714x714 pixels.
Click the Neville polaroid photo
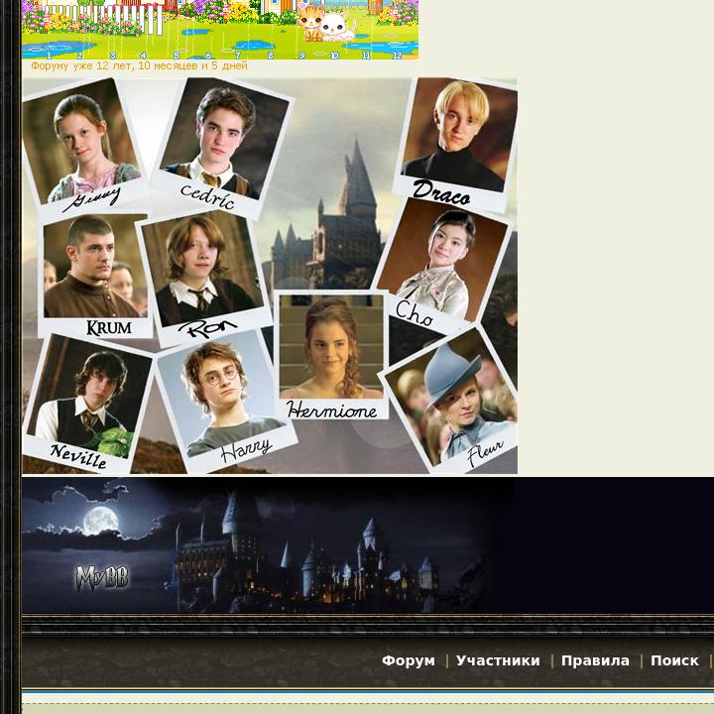pyautogui.click(x=86, y=403)
